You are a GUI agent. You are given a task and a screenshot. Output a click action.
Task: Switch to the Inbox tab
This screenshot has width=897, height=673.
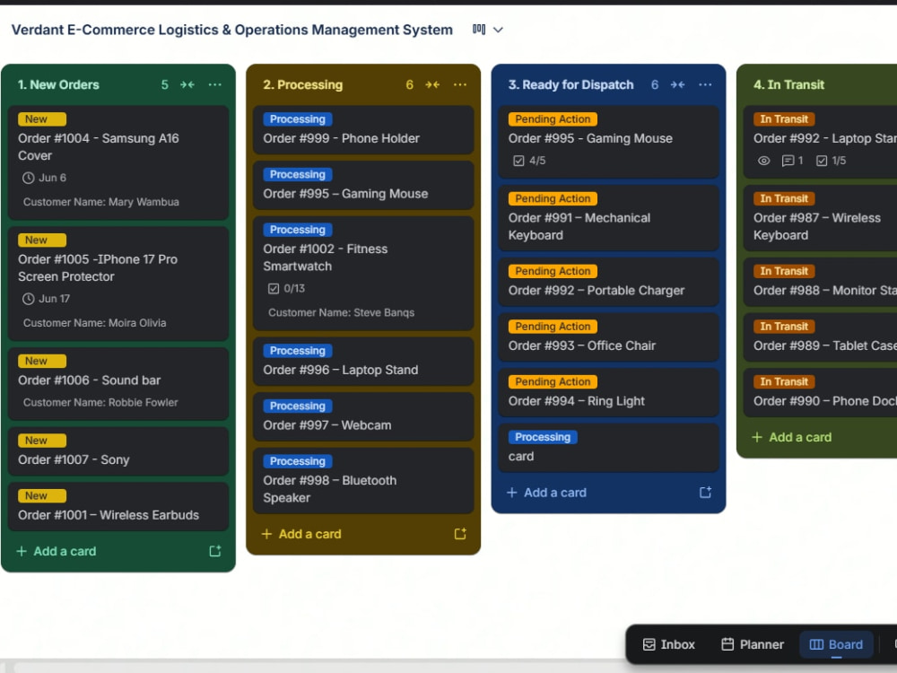tap(669, 644)
